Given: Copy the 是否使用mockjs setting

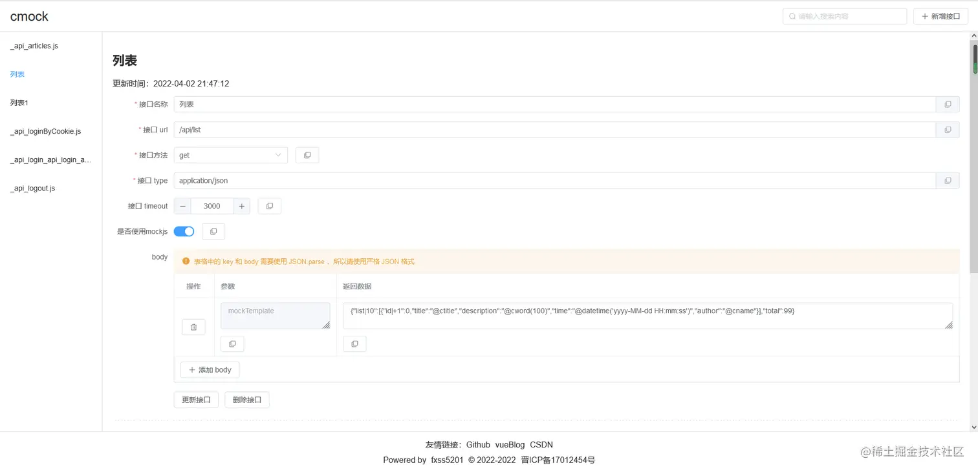Looking at the screenshot, I should 213,231.
